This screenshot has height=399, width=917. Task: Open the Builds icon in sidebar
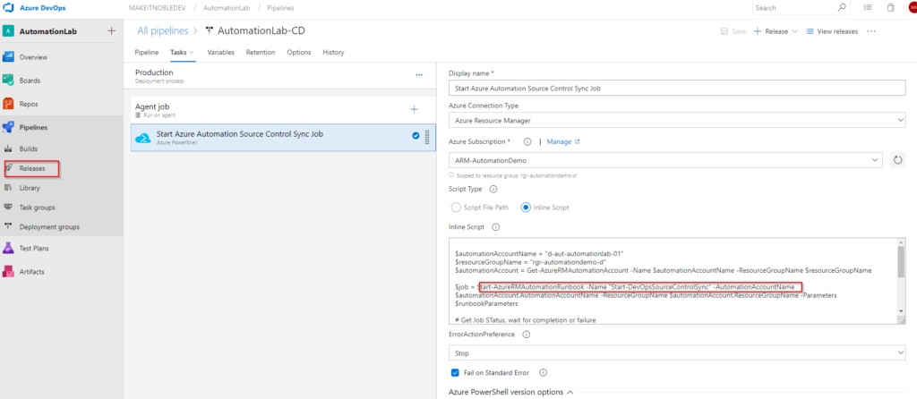pos(8,149)
